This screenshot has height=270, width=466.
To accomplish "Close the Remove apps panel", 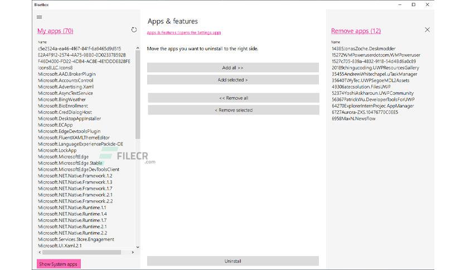I will click(427, 30).
